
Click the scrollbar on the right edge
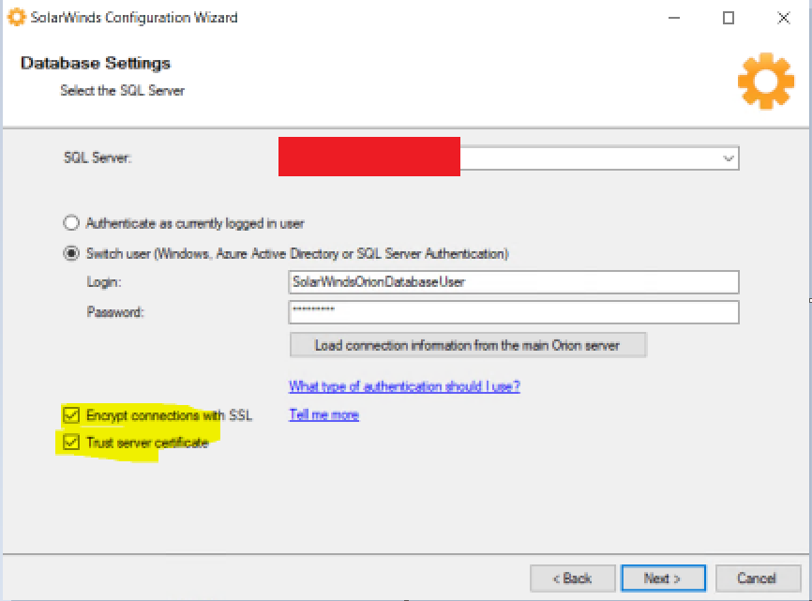808,300
